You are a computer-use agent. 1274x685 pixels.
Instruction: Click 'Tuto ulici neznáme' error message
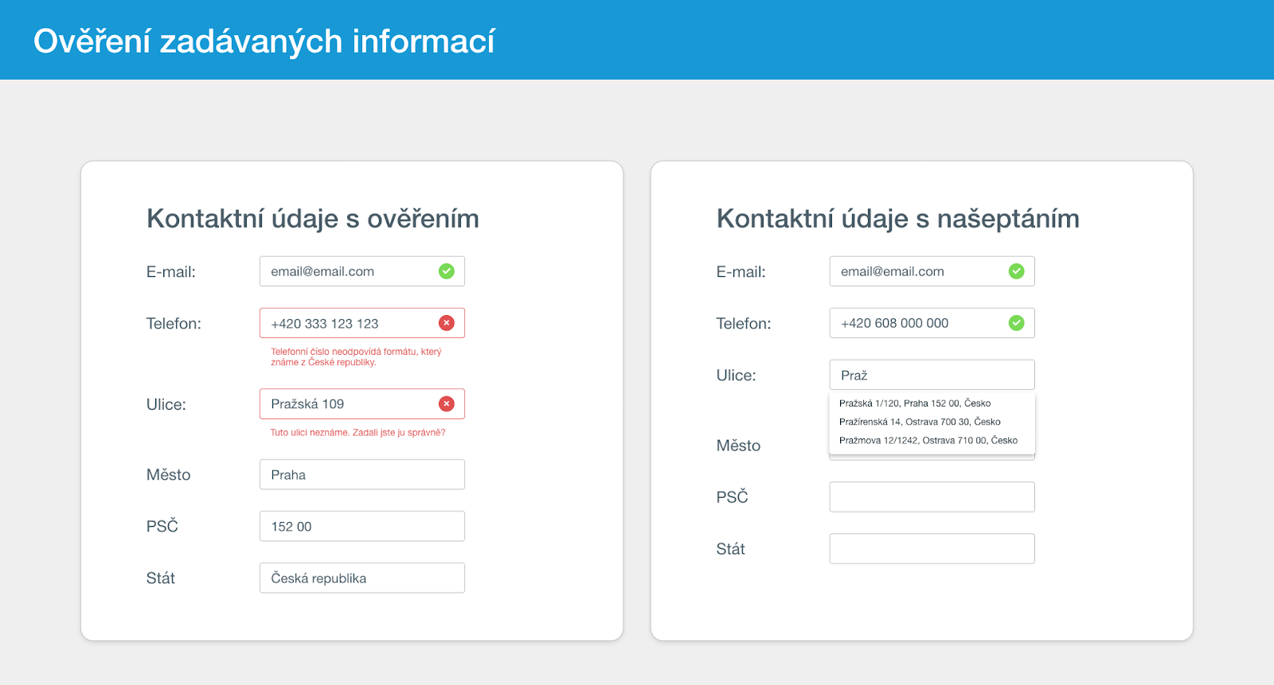click(x=358, y=433)
